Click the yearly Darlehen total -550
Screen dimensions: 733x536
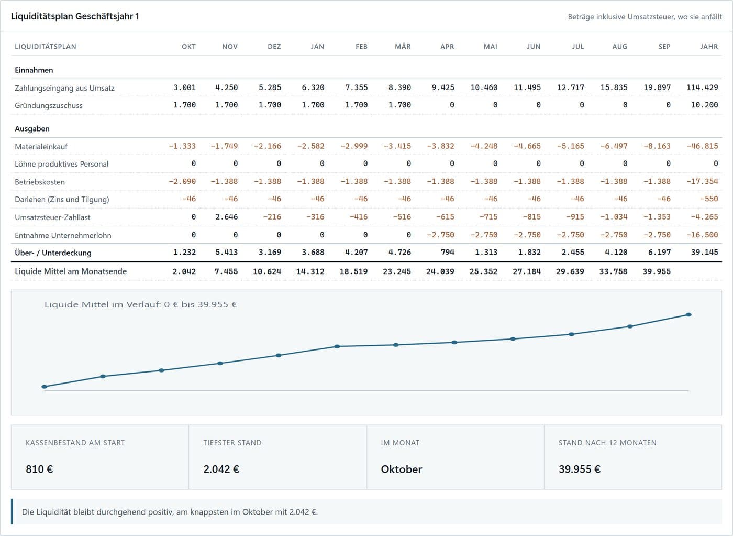[709, 199]
